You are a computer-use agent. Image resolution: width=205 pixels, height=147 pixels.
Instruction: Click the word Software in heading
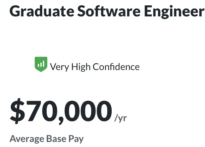[109, 11]
